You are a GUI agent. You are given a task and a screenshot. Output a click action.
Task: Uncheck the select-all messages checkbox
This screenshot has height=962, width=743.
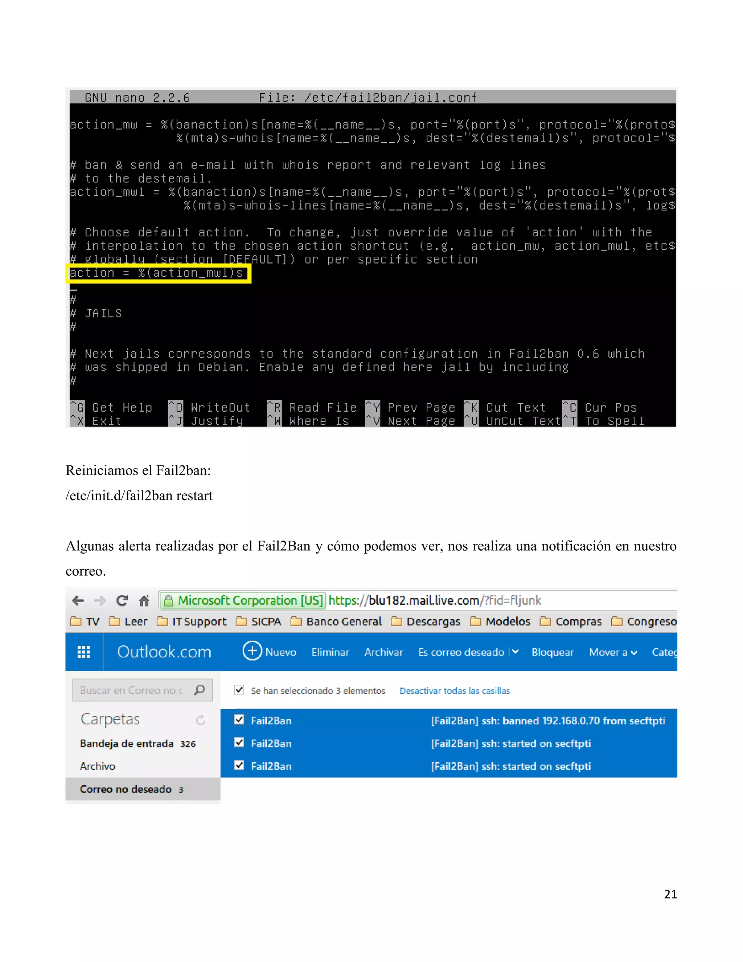pos(239,690)
